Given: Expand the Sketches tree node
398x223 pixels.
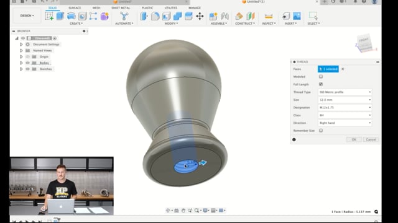Looking at the screenshot, I should pos(21,69).
